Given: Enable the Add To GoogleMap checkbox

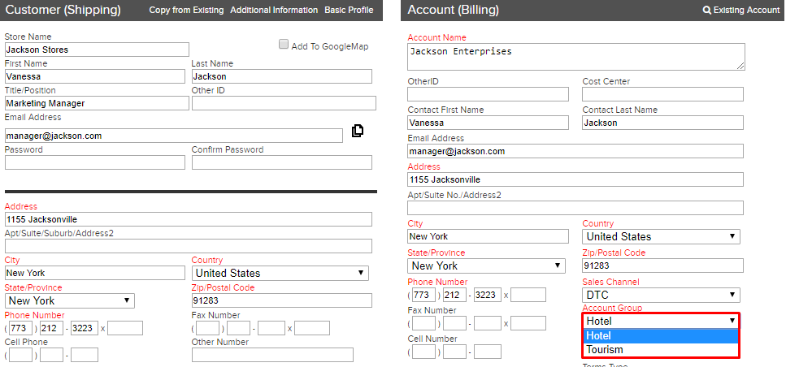Looking at the screenshot, I should pos(284,45).
